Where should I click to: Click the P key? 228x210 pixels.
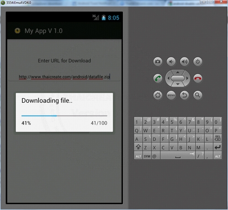point(218,130)
